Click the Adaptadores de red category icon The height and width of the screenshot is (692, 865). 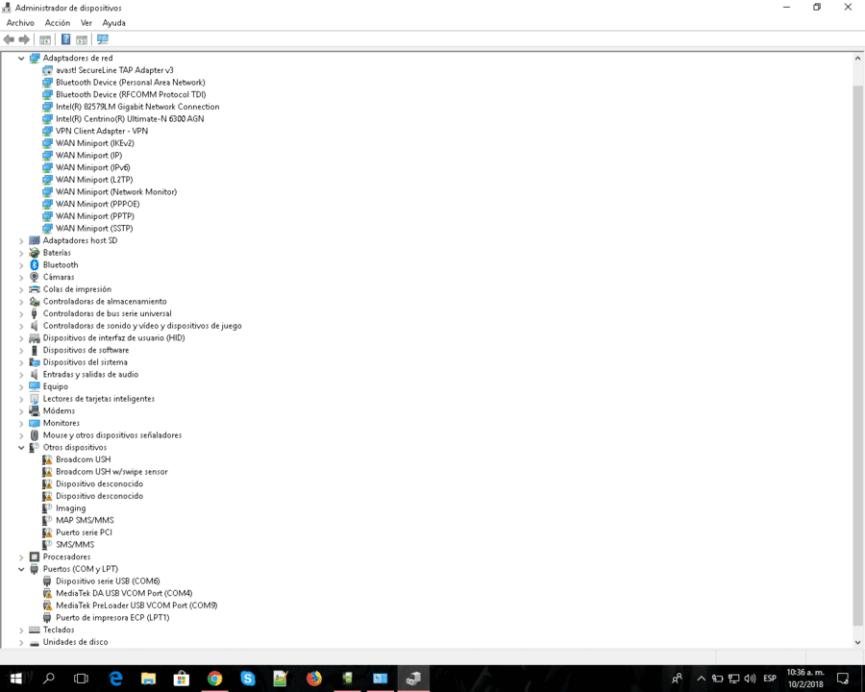pyautogui.click(x=35, y=58)
